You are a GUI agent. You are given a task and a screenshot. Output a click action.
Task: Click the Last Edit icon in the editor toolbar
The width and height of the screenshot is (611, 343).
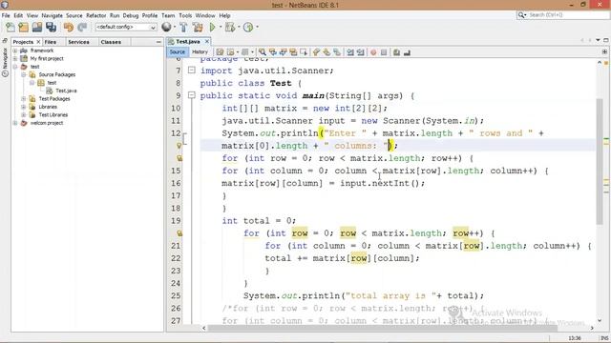(x=220, y=52)
